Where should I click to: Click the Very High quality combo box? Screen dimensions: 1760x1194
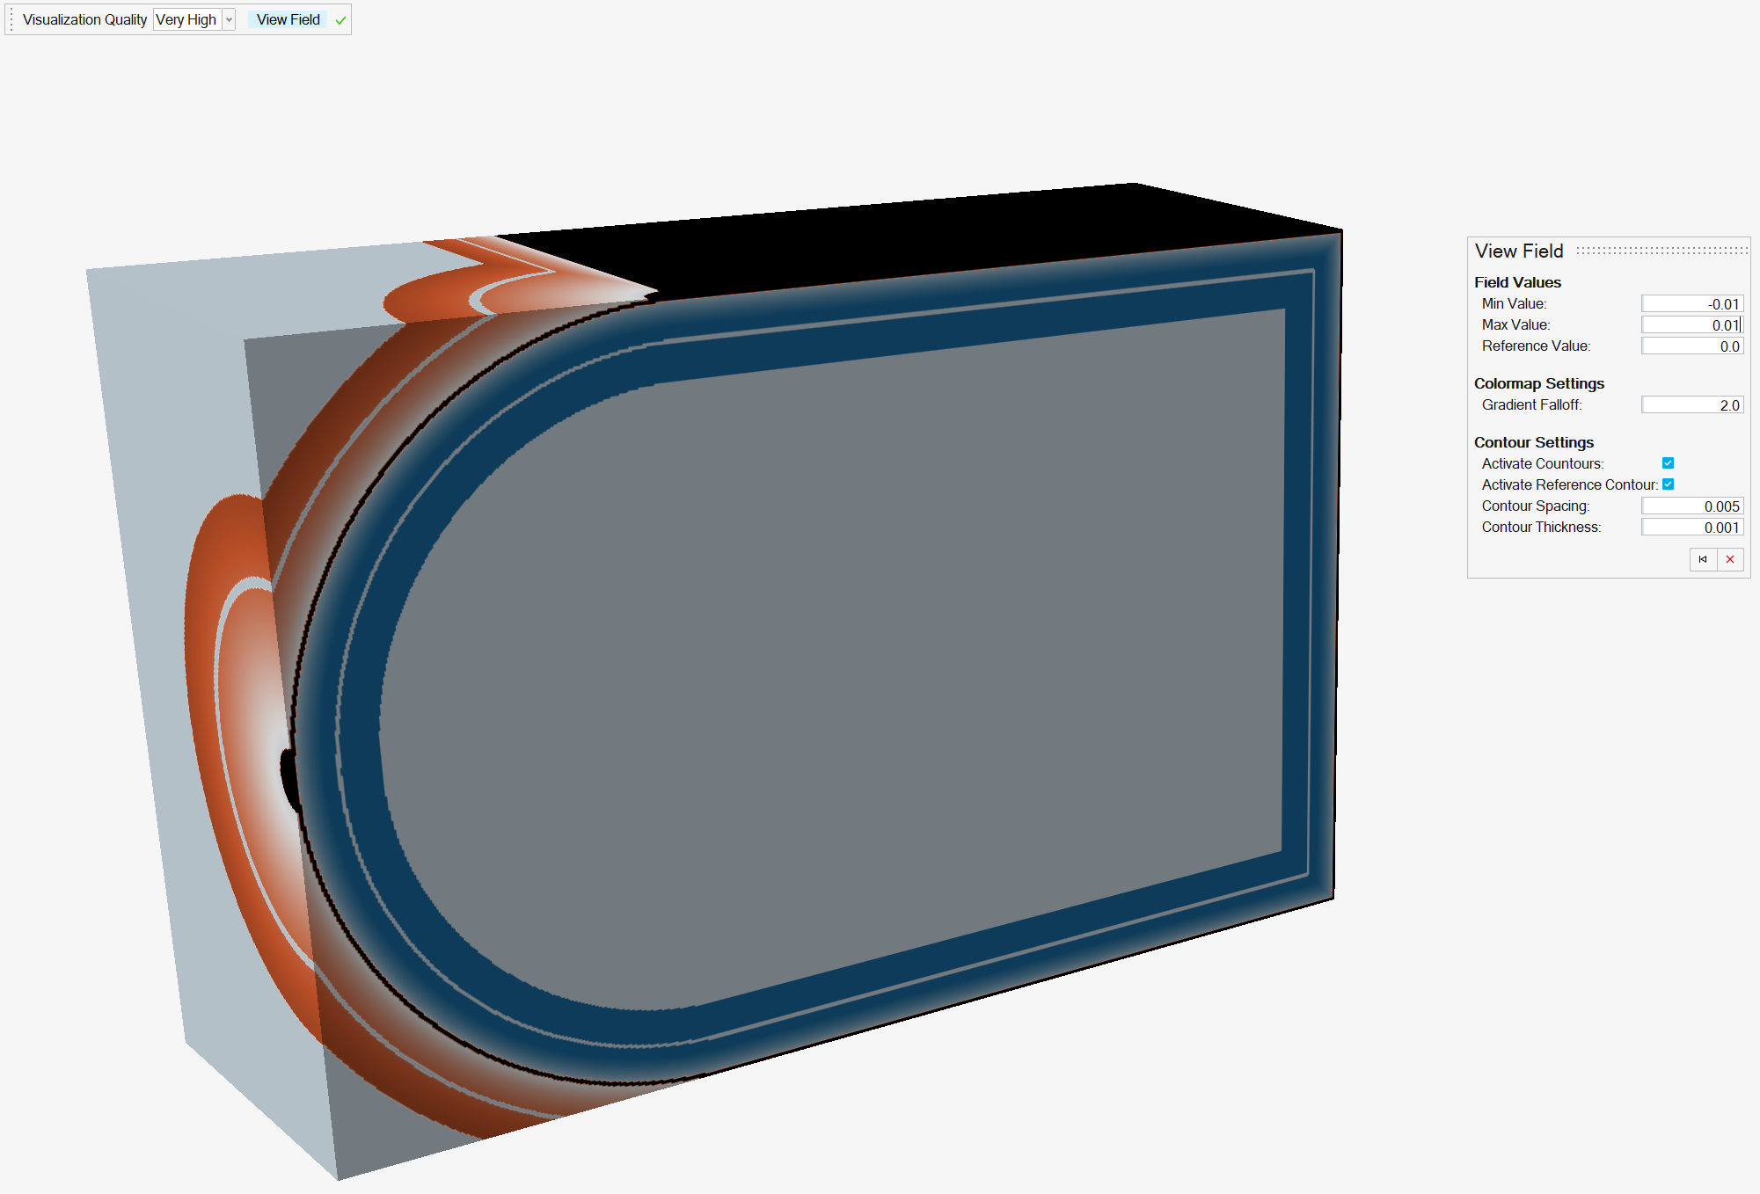point(186,20)
